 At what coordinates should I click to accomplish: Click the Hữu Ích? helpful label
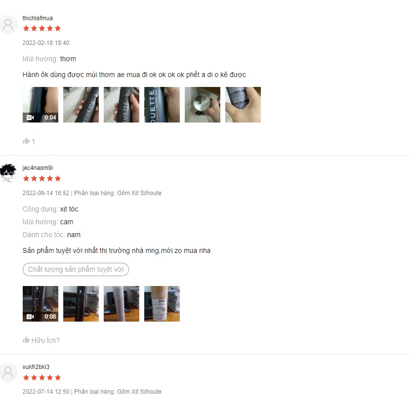coord(45,340)
